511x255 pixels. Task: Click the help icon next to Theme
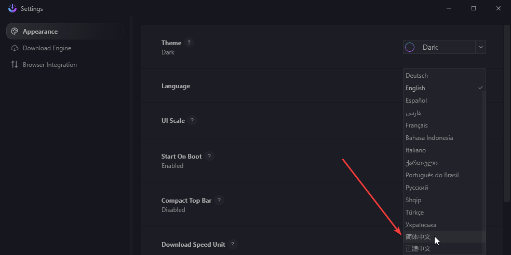tap(189, 43)
